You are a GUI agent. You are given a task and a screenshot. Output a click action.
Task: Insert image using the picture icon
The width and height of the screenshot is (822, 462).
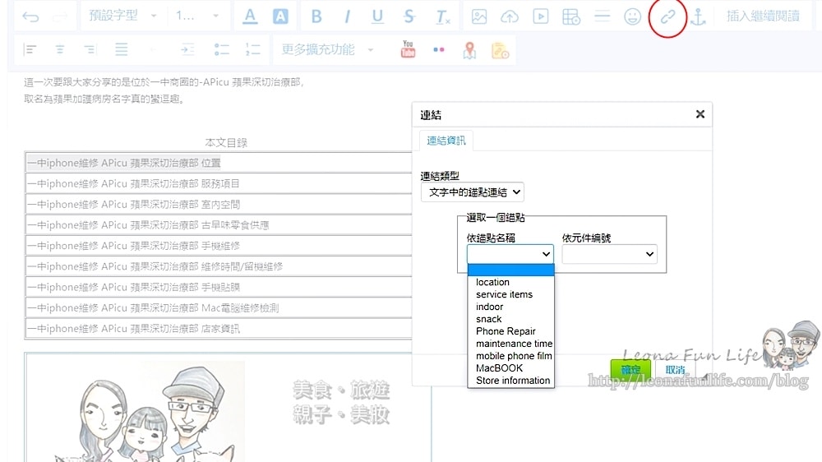[479, 17]
